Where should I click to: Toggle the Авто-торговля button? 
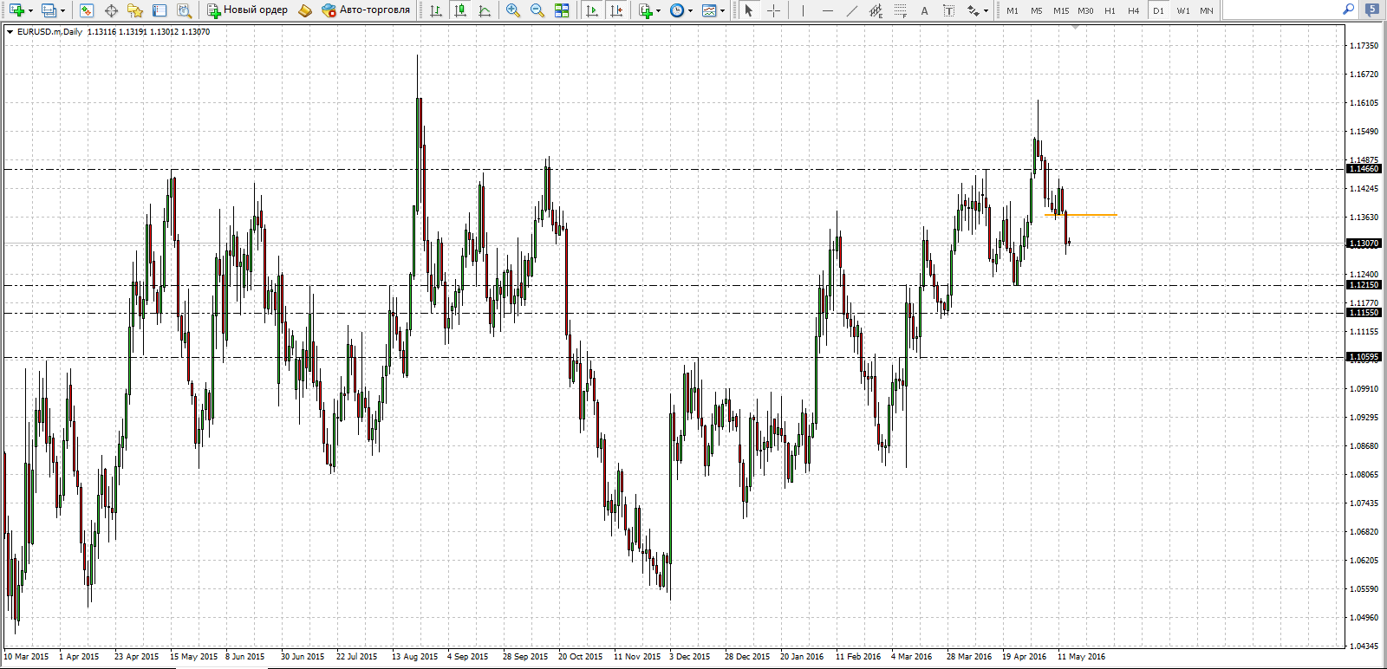tap(366, 10)
